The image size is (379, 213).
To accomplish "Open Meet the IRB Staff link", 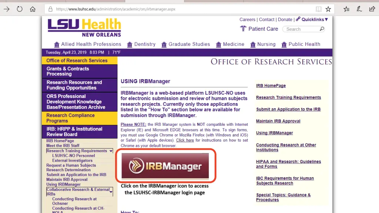I will click(x=63, y=146).
